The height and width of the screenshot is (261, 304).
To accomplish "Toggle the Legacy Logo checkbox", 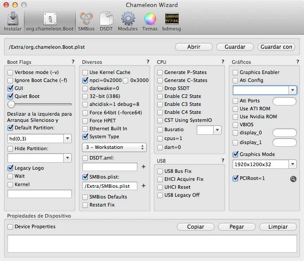I will point(10,168).
